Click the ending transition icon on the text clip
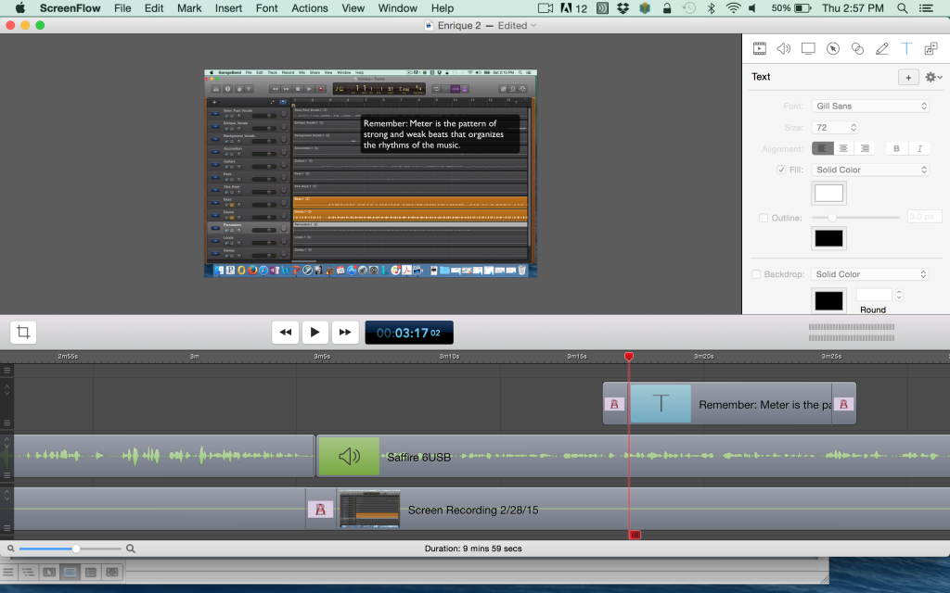 [843, 404]
